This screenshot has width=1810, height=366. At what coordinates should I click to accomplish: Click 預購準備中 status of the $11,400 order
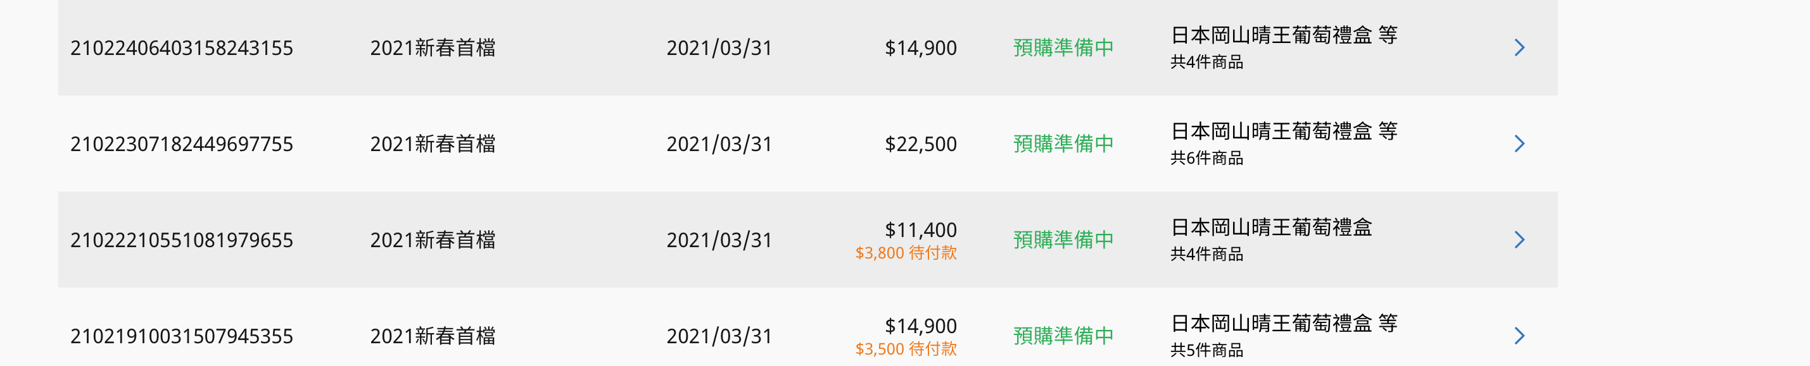(x=1063, y=240)
